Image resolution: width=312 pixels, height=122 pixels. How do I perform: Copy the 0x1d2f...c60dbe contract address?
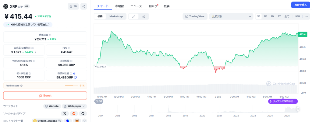coord(59,120)
